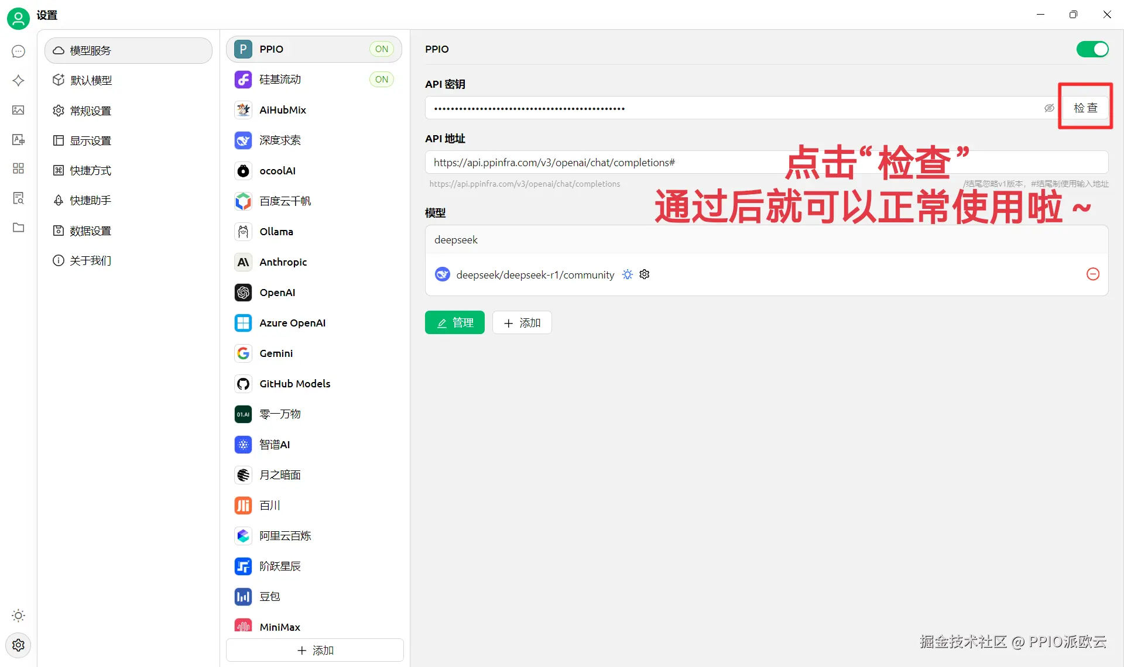The height and width of the screenshot is (667, 1124).
Task: Click the green 管理 models button
Action: 454,323
